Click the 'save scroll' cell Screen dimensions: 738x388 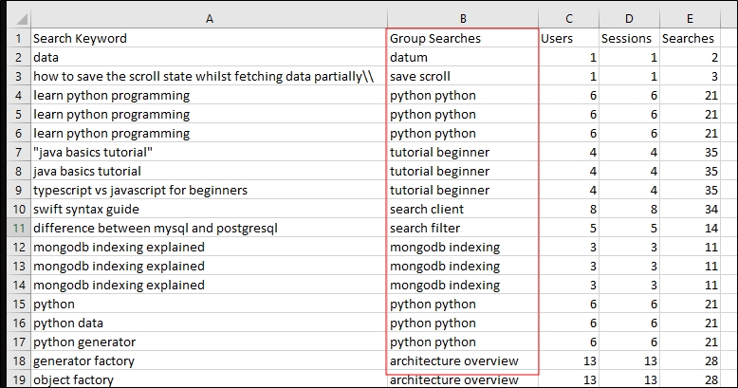(462, 77)
